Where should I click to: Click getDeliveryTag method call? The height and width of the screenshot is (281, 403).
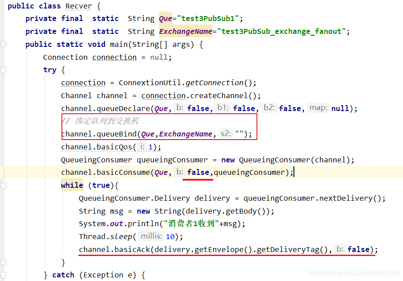tap(288, 250)
